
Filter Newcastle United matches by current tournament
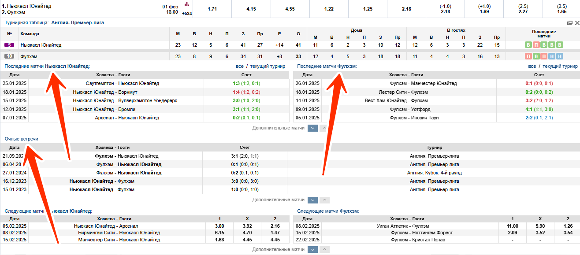point(268,66)
